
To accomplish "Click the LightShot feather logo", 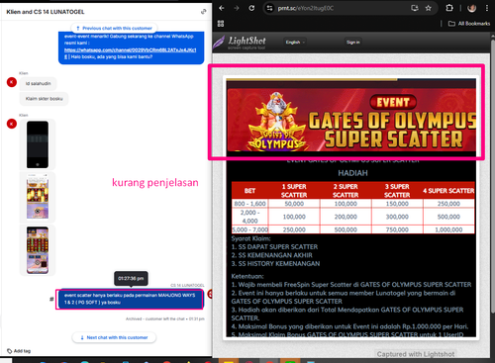I will tap(218, 43).
